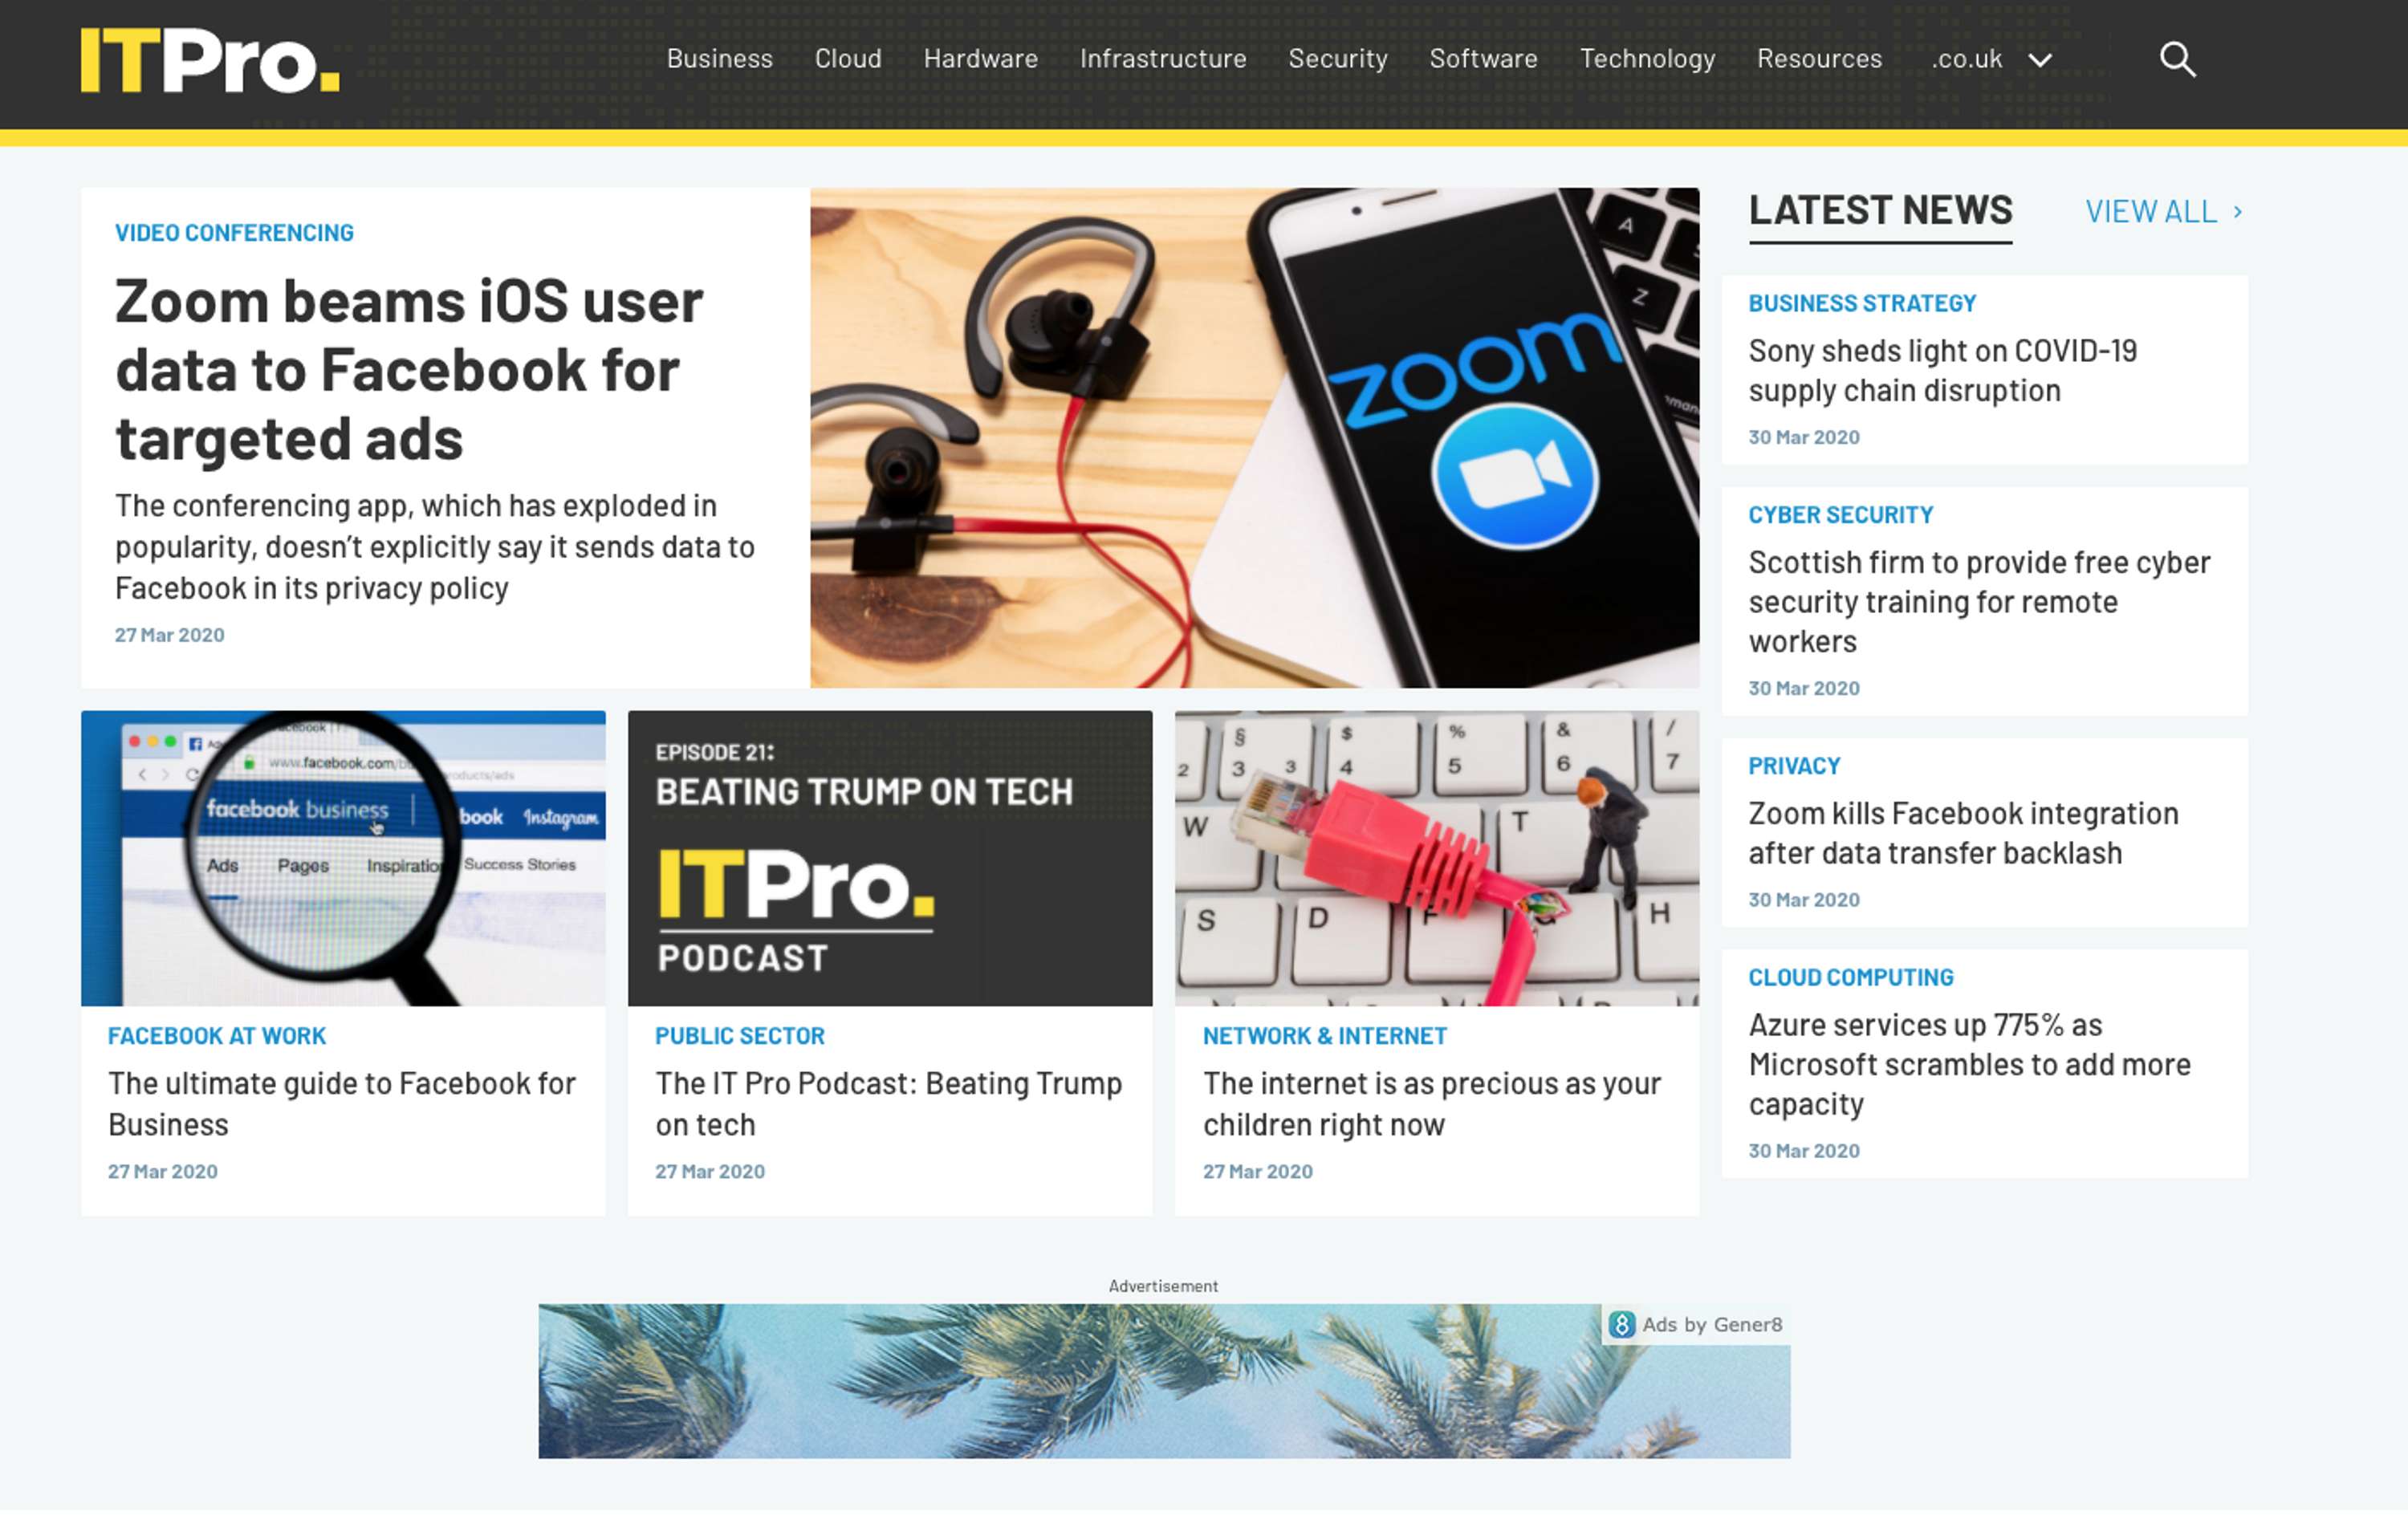Click the PUBLIC SECTOR category label
Screen dimensions: 2408x1536
[x=740, y=1035]
